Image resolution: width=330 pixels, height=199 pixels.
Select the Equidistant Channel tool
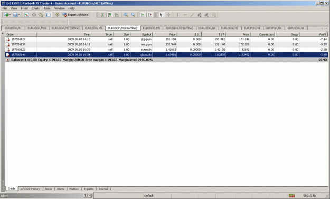pos(199,15)
